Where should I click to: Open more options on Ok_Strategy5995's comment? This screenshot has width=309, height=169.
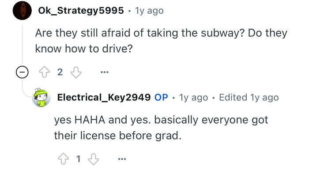click(105, 72)
